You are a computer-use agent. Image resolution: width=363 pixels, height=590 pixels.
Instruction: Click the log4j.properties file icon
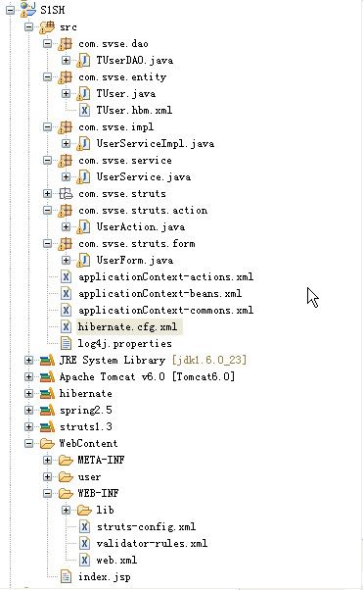point(67,343)
